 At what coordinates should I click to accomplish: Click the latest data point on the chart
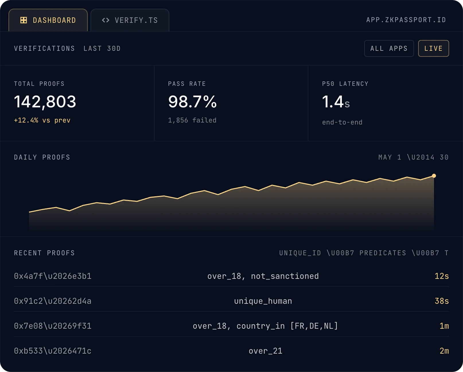point(434,176)
